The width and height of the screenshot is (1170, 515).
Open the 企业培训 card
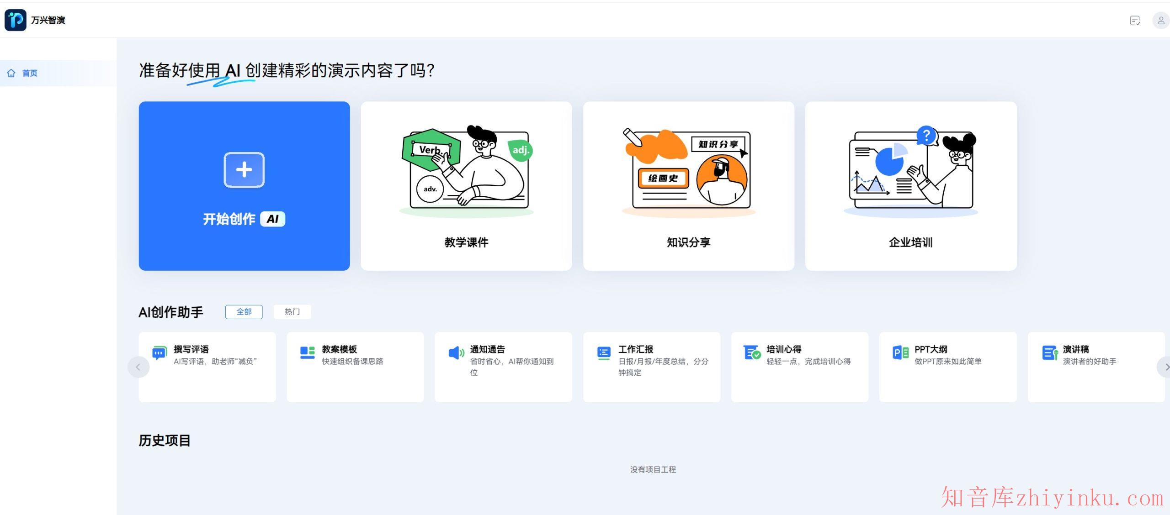tap(910, 186)
